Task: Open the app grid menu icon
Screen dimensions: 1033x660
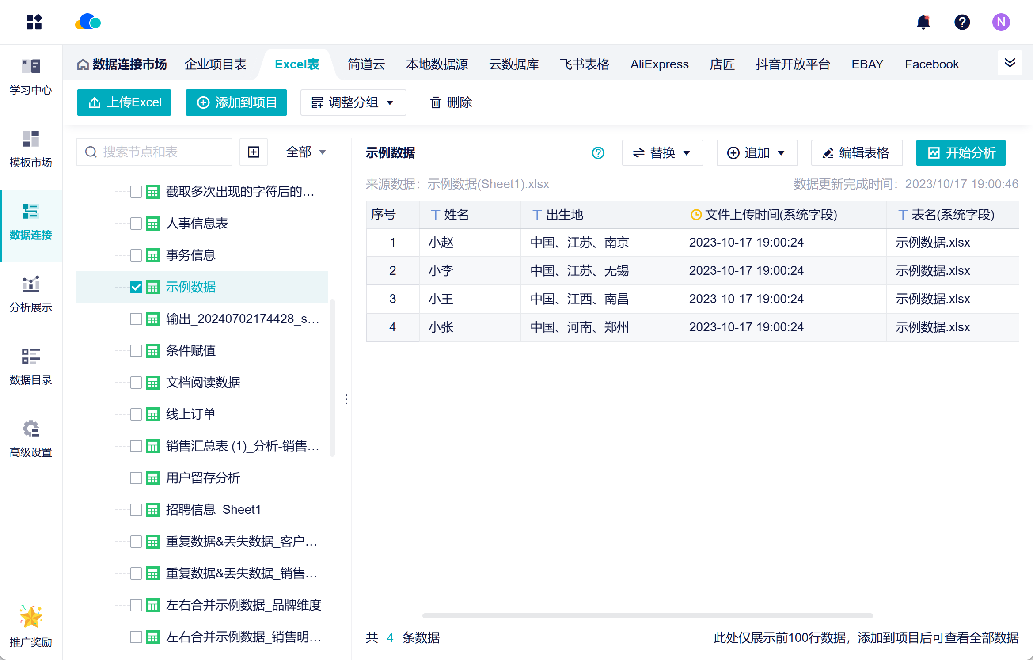Action: point(34,22)
